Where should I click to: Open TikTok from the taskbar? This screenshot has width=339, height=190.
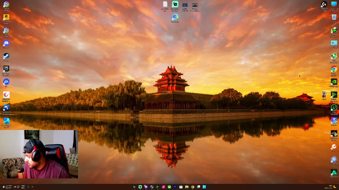163,187
